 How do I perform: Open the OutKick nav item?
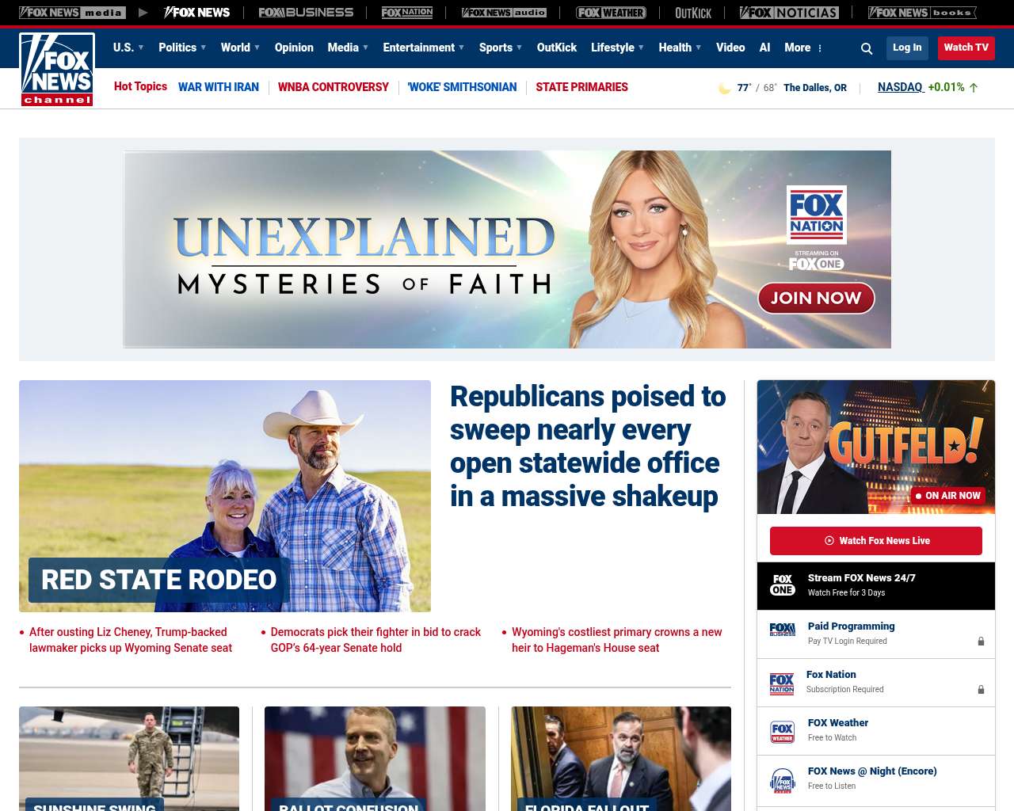click(x=557, y=48)
